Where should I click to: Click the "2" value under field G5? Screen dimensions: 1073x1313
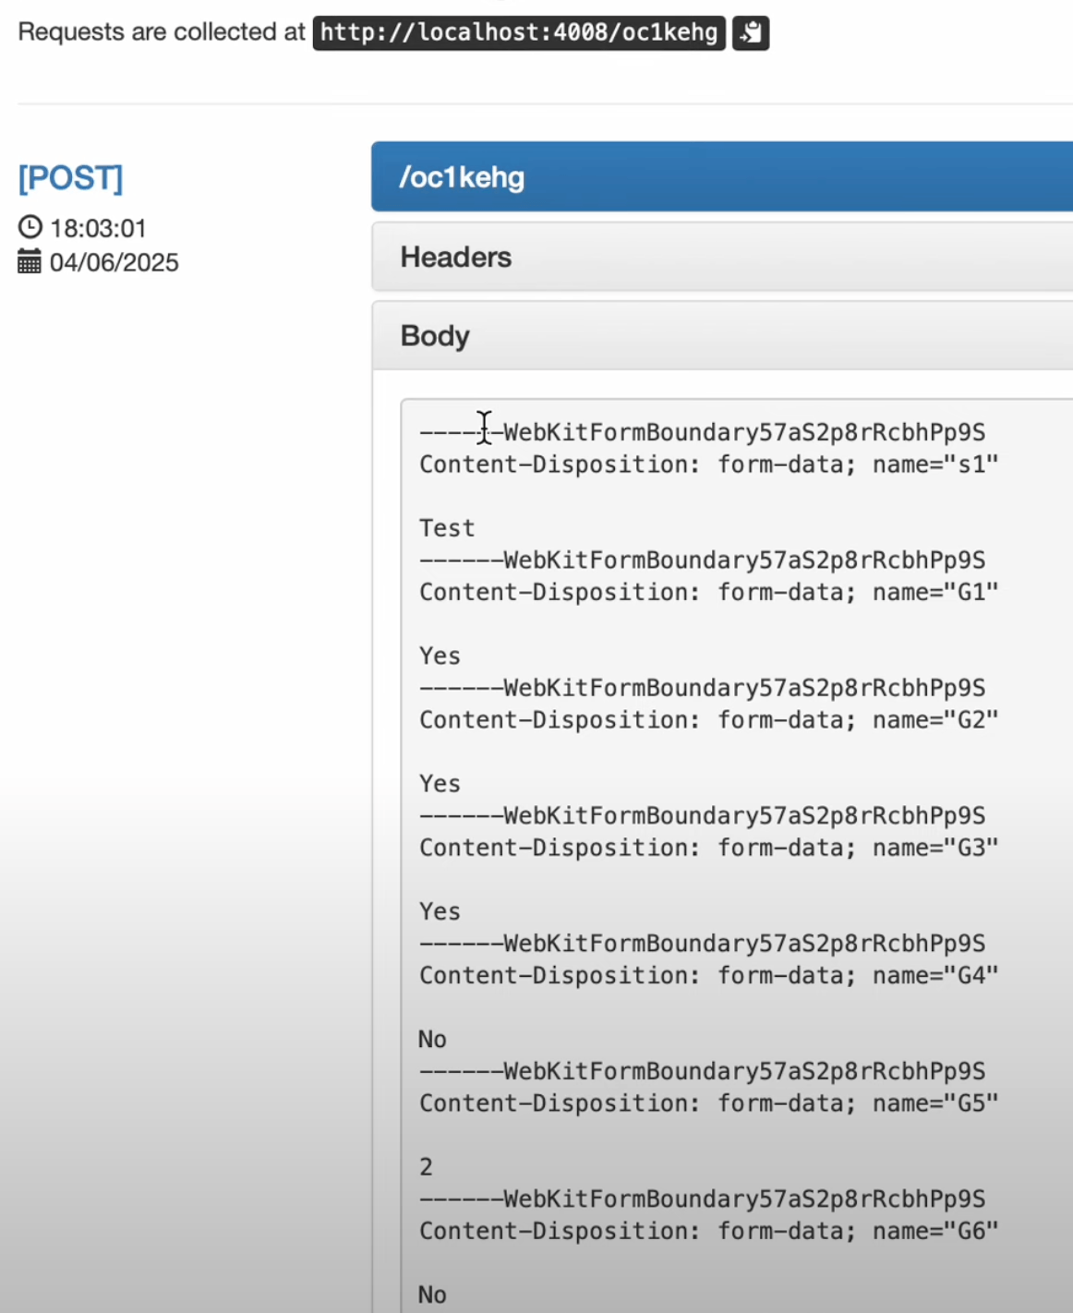[426, 1167]
